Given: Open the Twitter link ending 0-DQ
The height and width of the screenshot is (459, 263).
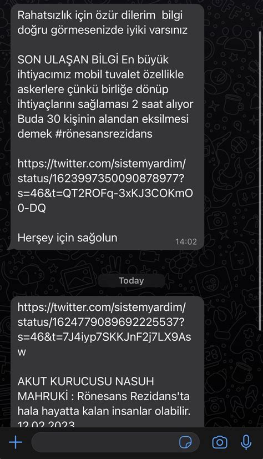Looking at the screenshot, I should click(x=105, y=185).
